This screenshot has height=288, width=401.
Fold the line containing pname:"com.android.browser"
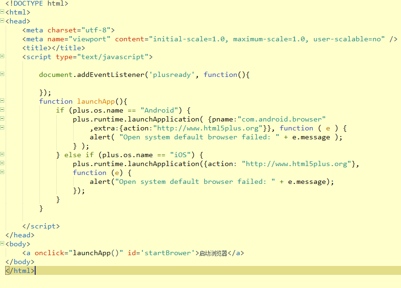tap(2, 118)
